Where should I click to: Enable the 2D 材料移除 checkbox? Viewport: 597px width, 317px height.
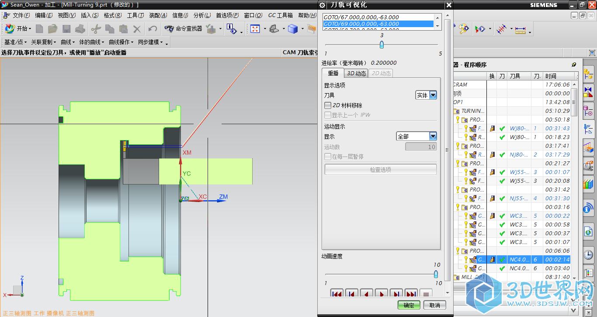tap(328, 105)
